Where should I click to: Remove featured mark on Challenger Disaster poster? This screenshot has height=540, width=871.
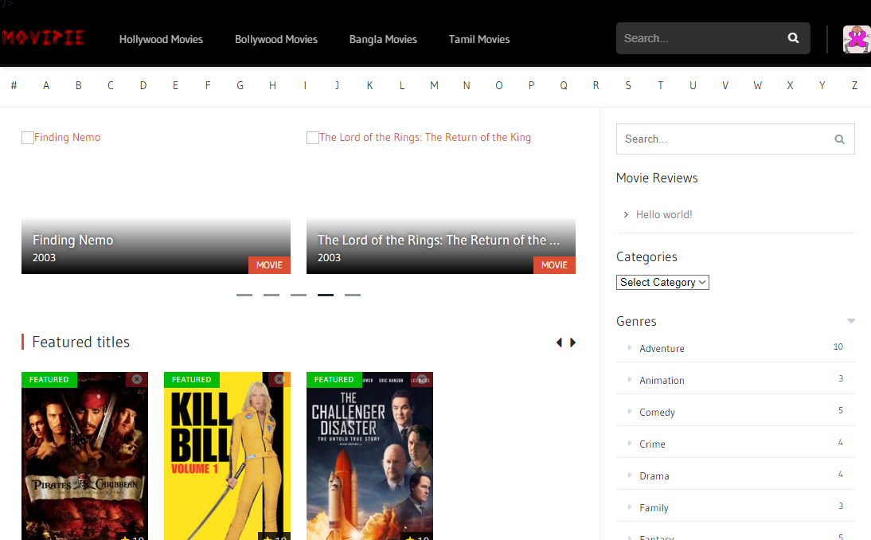click(x=422, y=379)
